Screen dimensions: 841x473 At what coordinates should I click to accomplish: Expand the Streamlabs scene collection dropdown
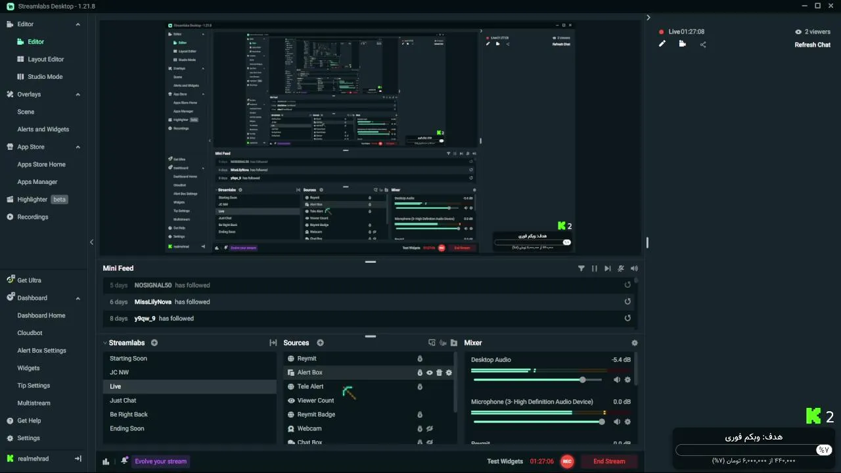click(x=105, y=343)
